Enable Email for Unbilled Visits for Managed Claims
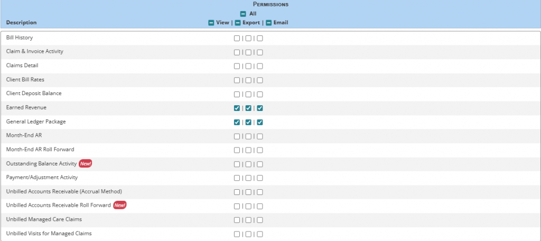This screenshot has width=541, height=241. tap(260, 234)
